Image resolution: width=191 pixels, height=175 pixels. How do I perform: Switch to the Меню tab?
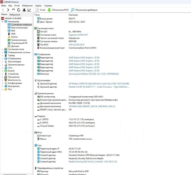pyautogui.click(x=4, y=14)
